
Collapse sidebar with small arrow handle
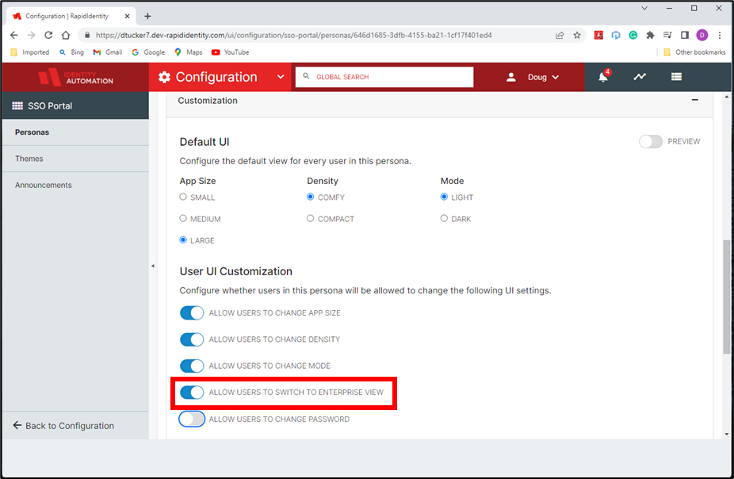click(153, 266)
